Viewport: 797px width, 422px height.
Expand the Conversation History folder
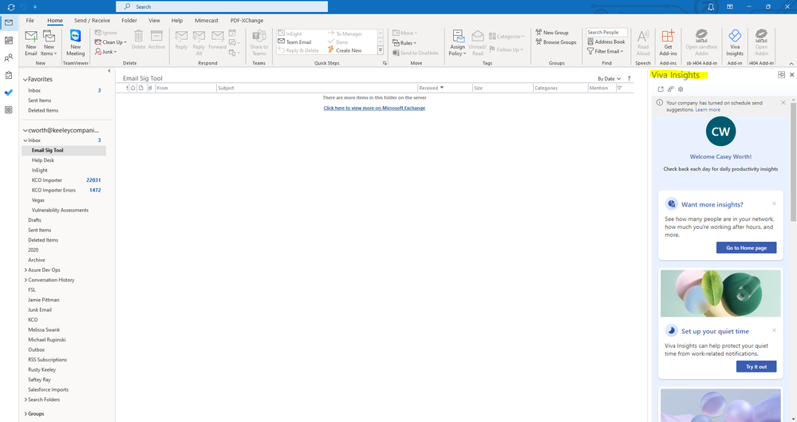pyautogui.click(x=26, y=280)
